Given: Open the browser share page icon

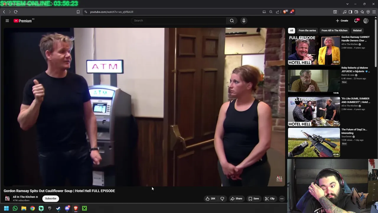Looking at the screenshot, I should (x=278, y=12).
